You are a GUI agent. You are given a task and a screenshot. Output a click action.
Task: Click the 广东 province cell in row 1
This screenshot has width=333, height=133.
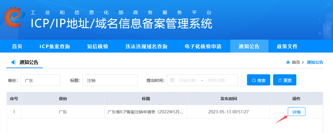click(x=63, y=112)
